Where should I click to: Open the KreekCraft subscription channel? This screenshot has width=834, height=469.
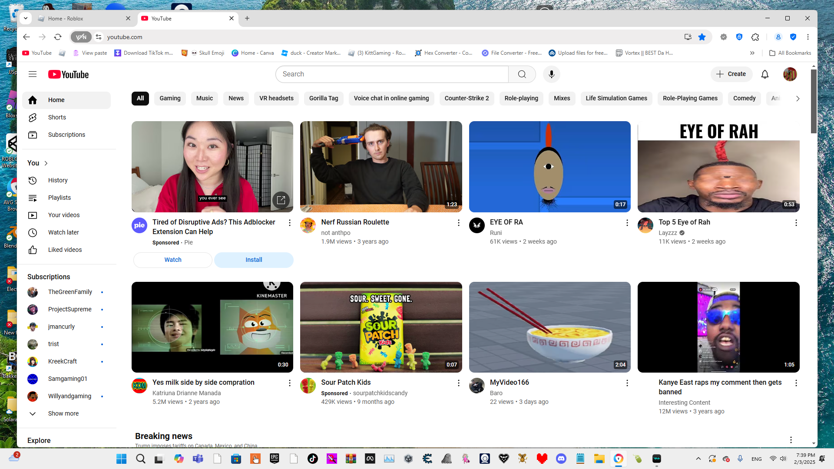pyautogui.click(x=66, y=361)
